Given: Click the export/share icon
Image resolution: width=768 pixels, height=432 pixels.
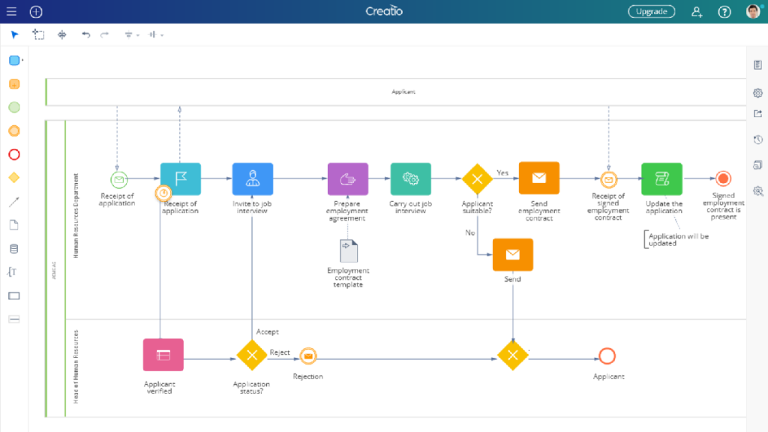Looking at the screenshot, I should (756, 114).
